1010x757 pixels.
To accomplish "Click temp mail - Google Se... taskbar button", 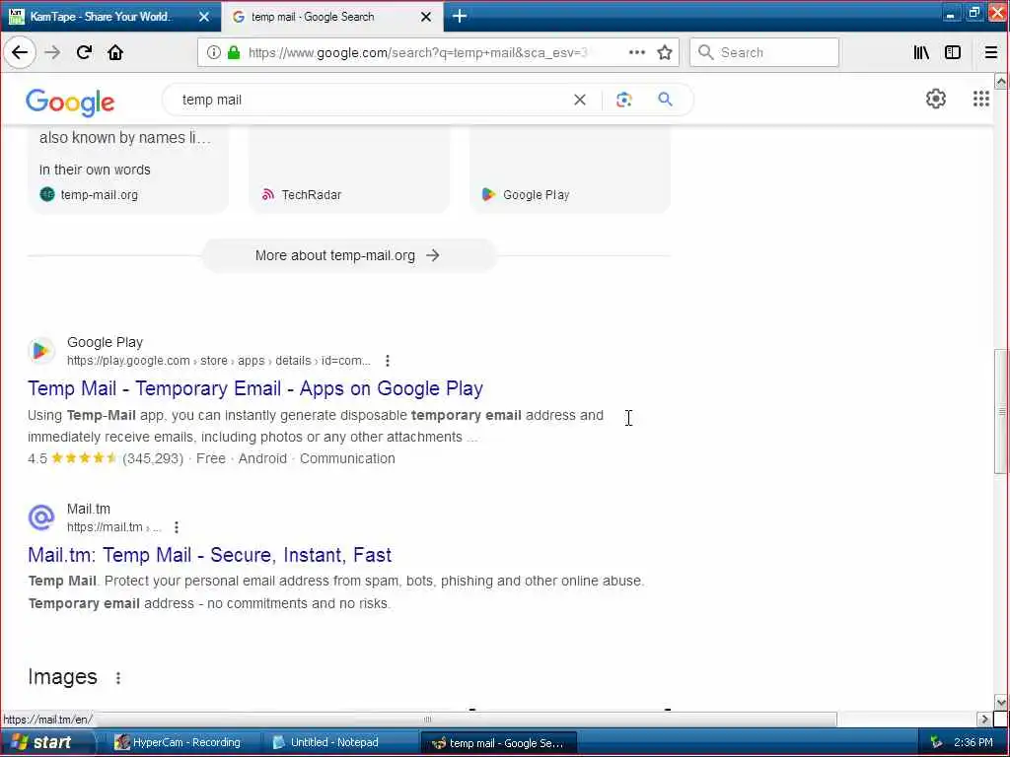I will [498, 743].
